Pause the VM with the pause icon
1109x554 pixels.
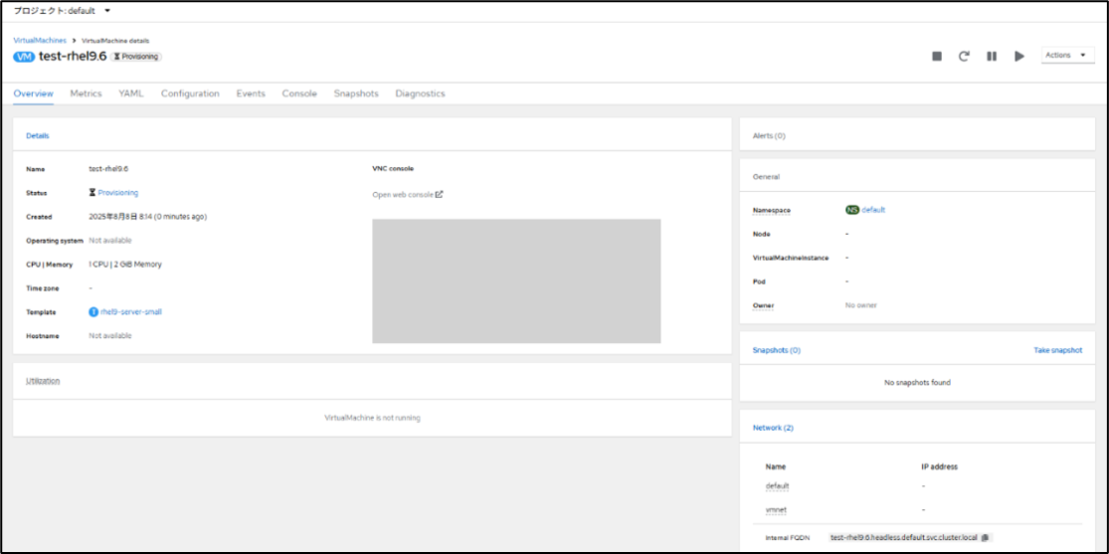[x=992, y=57]
